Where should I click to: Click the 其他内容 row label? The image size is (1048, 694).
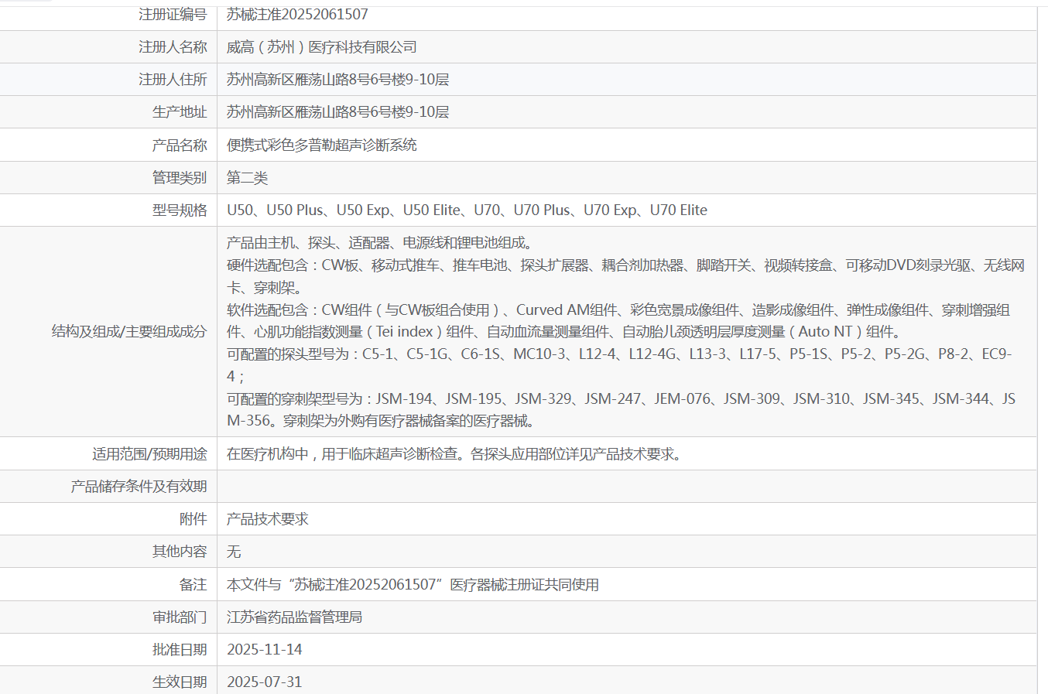pos(180,552)
